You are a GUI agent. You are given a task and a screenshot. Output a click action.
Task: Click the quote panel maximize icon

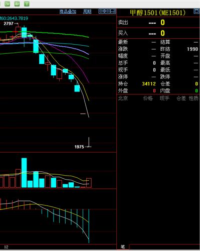coord(196,11)
